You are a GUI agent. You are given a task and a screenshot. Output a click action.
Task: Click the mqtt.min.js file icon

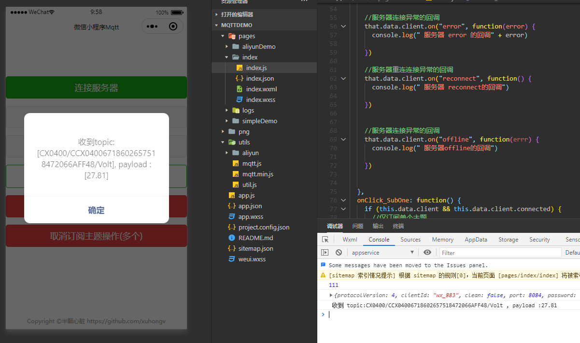click(236, 174)
